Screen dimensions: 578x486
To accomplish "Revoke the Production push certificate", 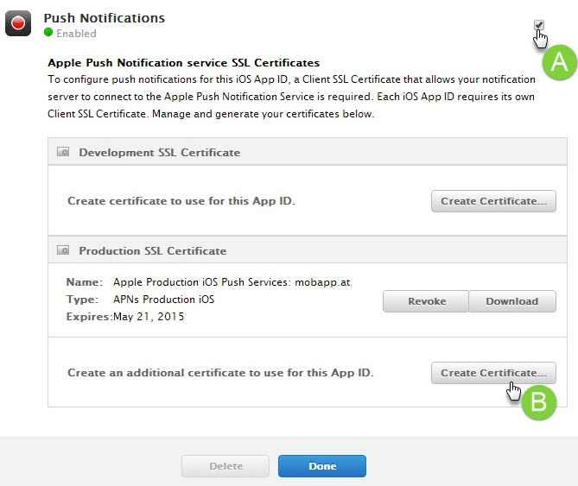I will point(426,301).
